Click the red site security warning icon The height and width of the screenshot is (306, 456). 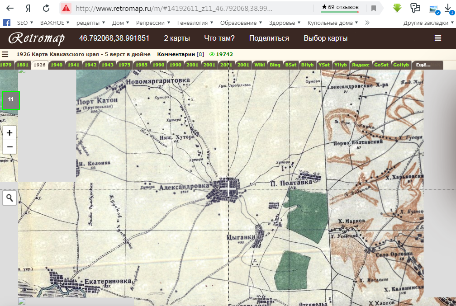click(66, 8)
